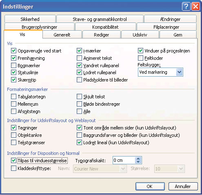Disable Lodret lineal checkbox
202x195 pixels.
(x=79, y=143)
